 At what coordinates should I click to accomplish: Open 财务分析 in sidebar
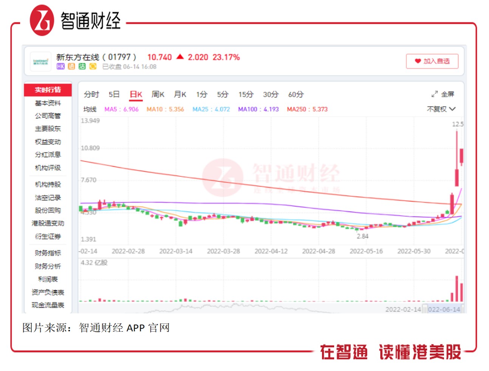48,266
